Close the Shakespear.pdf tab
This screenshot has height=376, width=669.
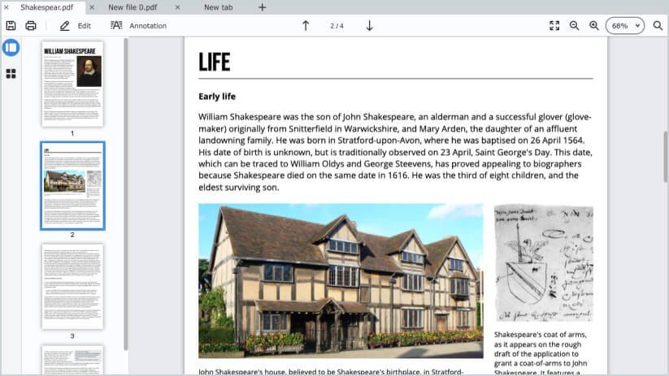(x=7, y=7)
